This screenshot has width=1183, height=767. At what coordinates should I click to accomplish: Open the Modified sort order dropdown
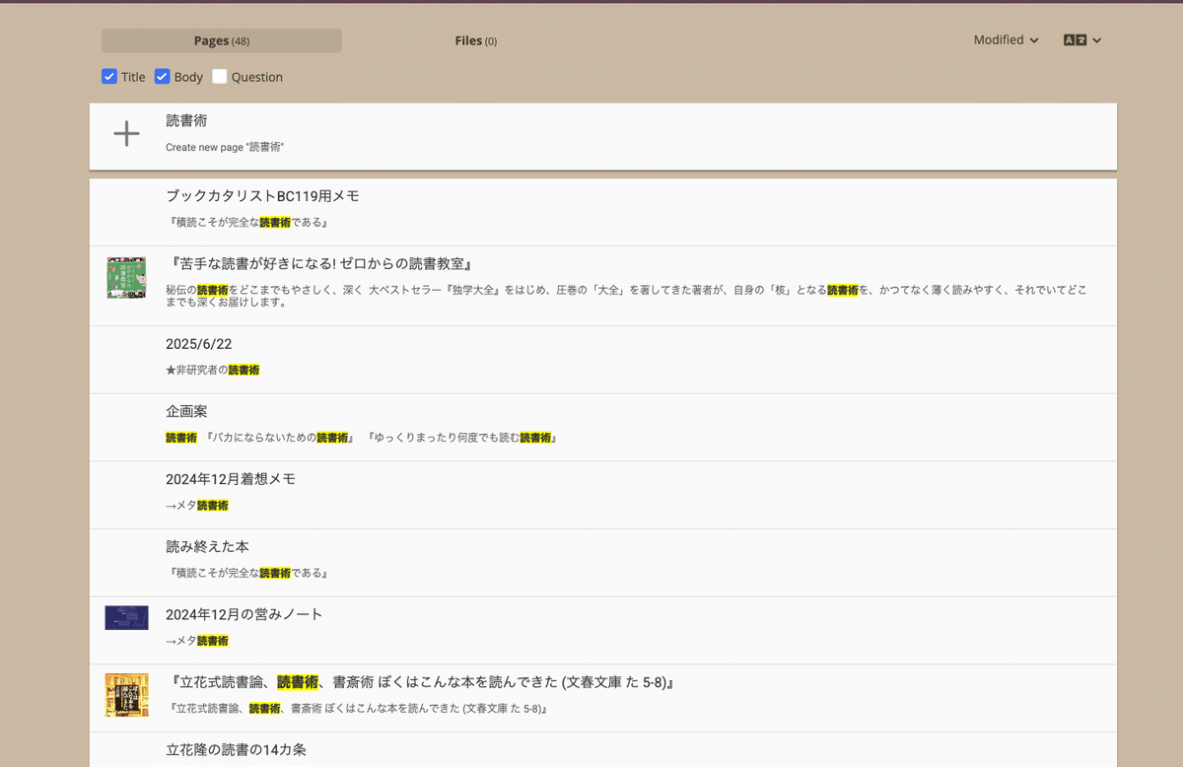[x=1005, y=40]
